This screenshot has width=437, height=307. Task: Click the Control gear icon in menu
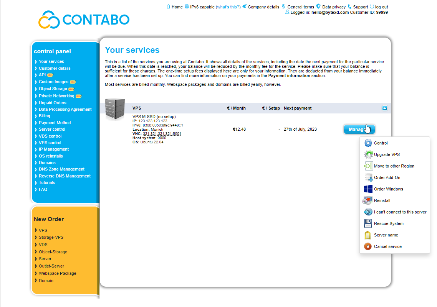click(x=368, y=143)
